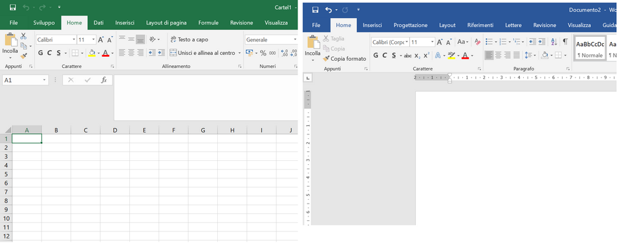
Task: Toggle Italic (C) in Word
Action: (385, 56)
